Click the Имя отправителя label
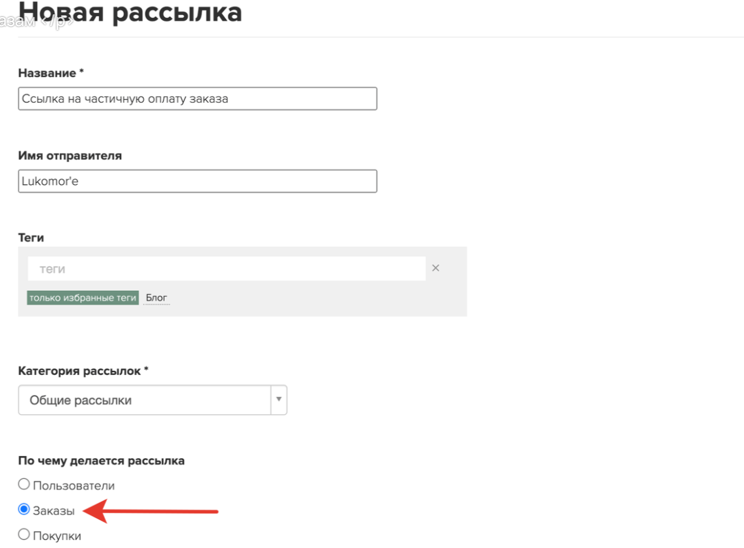 point(70,156)
